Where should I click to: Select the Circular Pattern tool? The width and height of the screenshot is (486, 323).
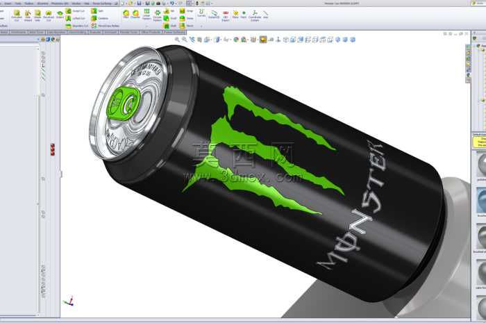coord(158,15)
